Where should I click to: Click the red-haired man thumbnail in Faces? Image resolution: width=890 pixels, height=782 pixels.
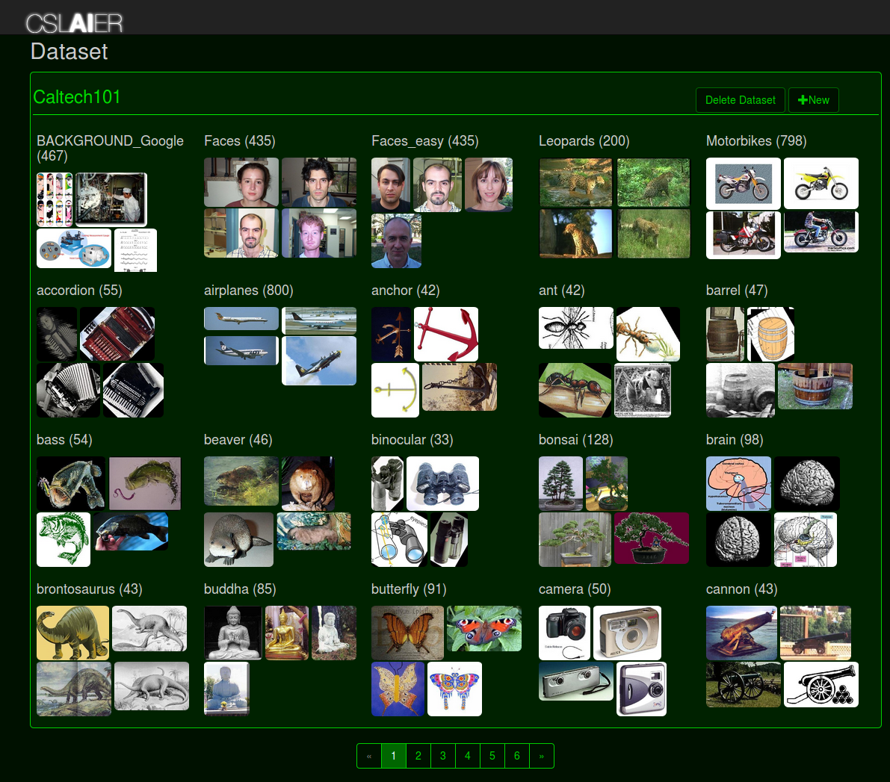click(x=319, y=233)
